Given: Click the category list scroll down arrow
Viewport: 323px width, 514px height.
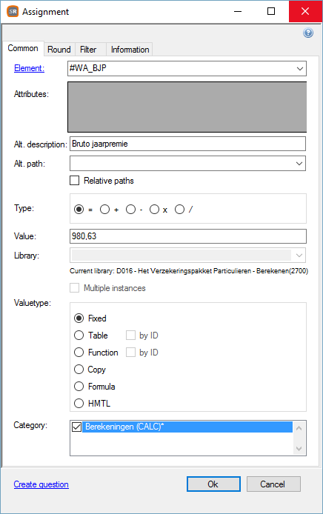Looking at the screenshot, I should coord(299,448).
